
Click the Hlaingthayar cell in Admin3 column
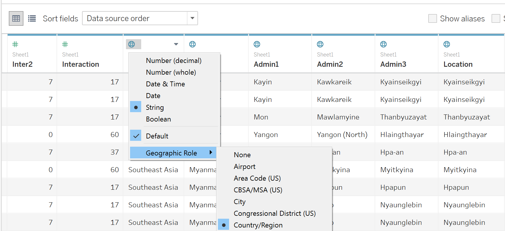[402, 135]
